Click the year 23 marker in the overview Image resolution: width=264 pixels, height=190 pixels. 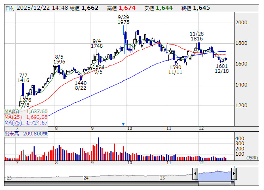coord(9,178)
